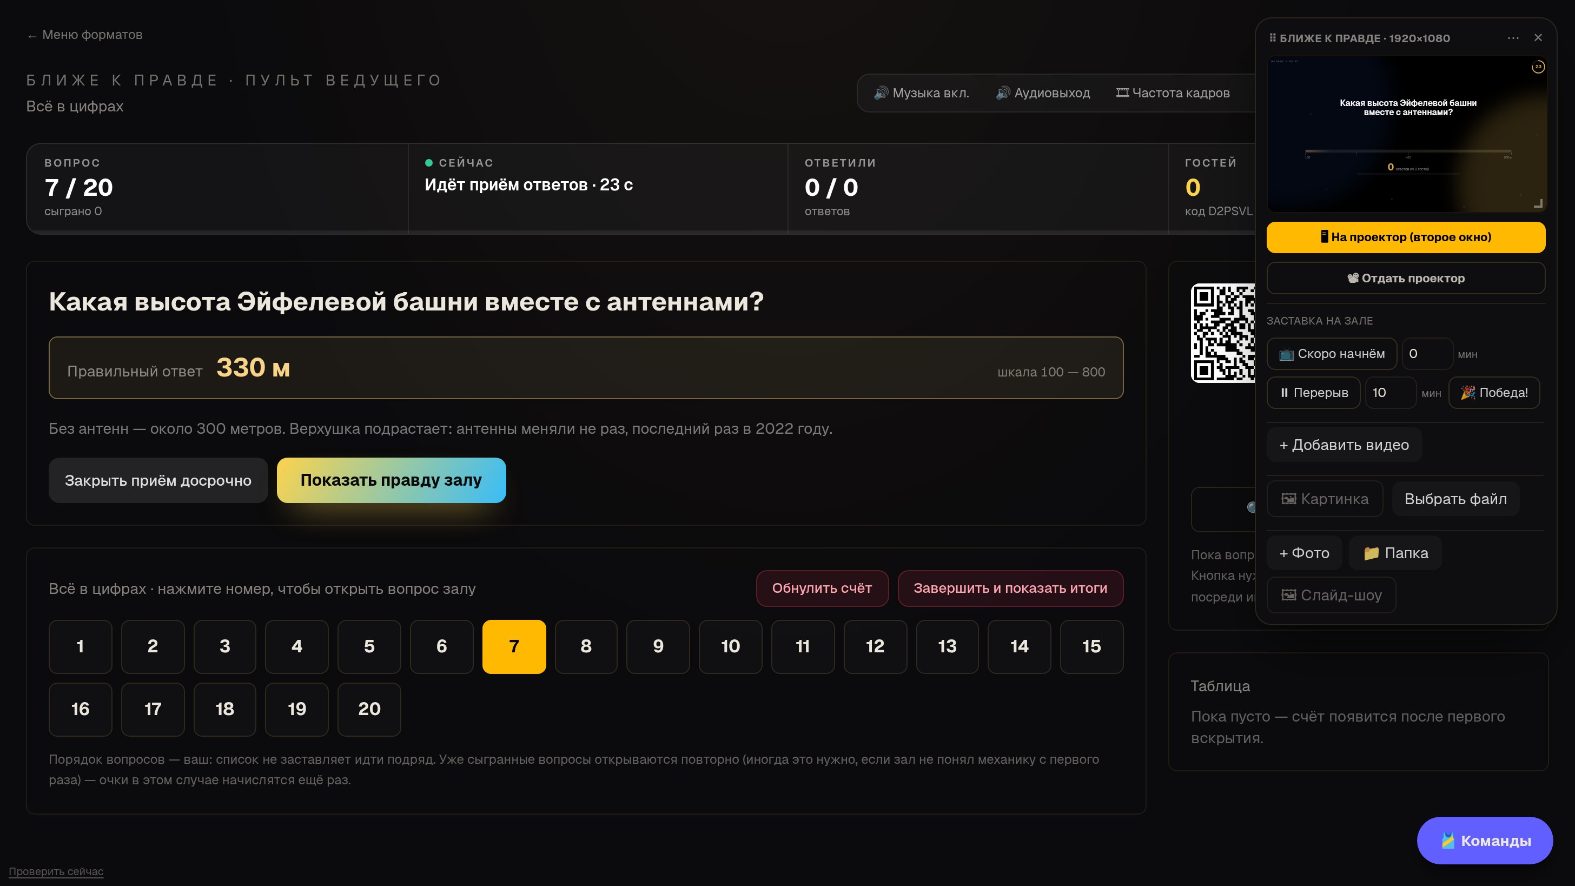Click the Картинка button
1575x886 pixels.
(x=1325, y=499)
